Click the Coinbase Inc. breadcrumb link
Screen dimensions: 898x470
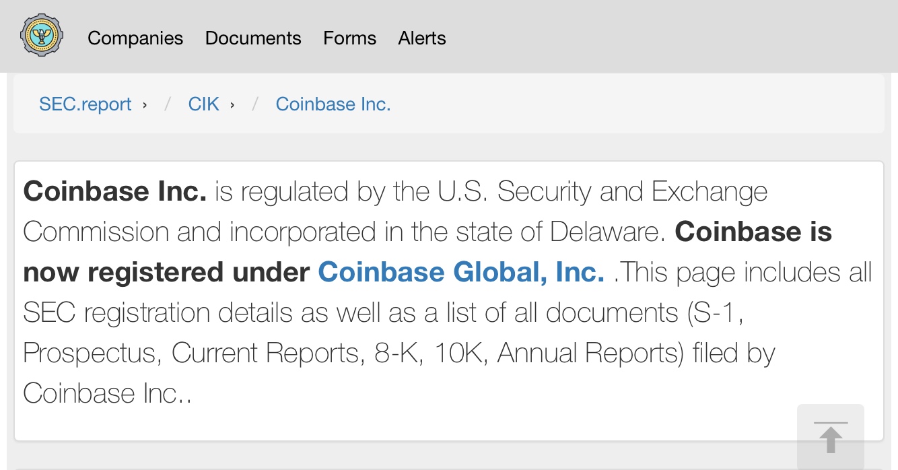tap(333, 104)
